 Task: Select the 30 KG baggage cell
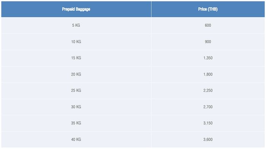tap(76, 107)
